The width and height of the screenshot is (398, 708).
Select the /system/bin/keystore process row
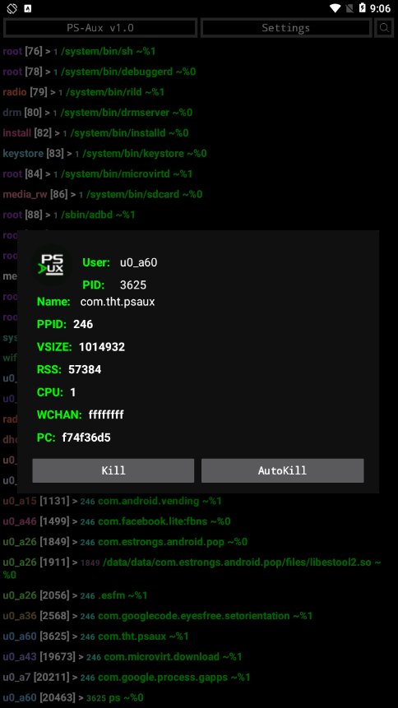point(104,154)
